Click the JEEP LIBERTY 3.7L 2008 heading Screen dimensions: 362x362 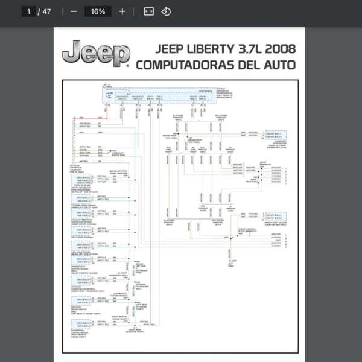[x=225, y=49]
